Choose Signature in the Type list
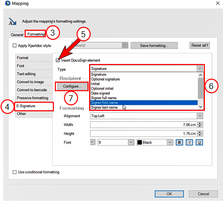The height and width of the screenshot is (201, 223). pyautogui.click(x=144, y=75)
